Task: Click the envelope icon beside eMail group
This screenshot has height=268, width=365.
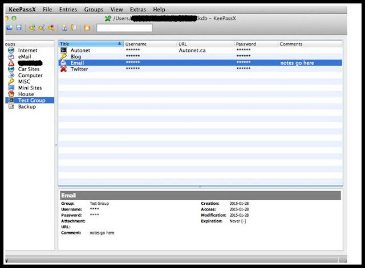Action: 11,56
